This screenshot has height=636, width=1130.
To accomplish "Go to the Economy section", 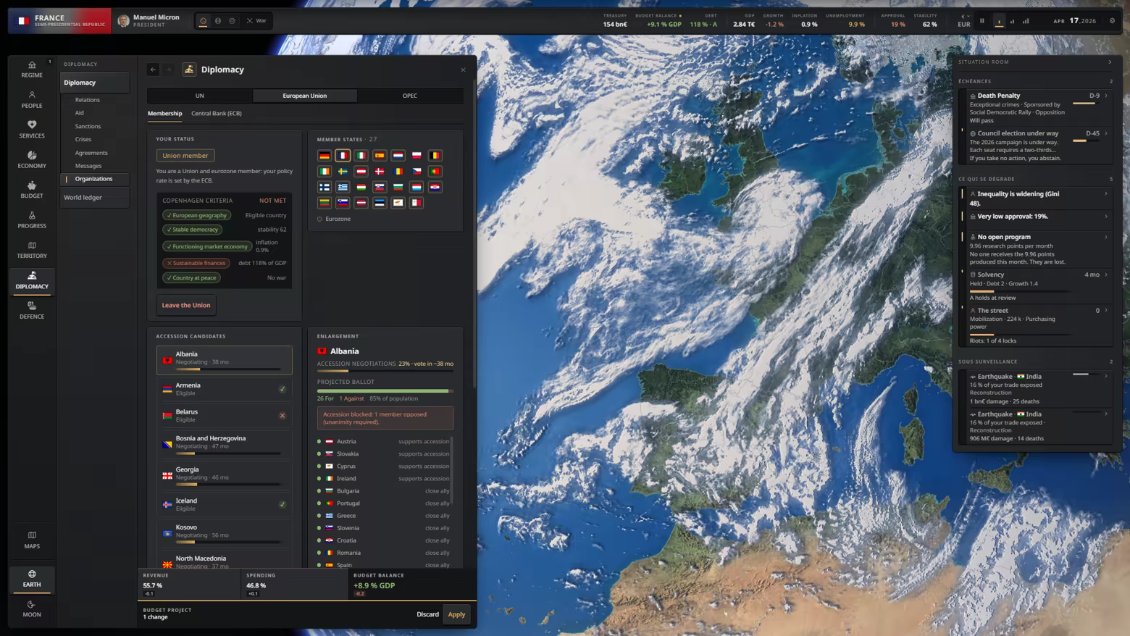I will 32,159.
